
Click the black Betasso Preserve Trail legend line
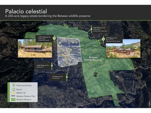click(13, 96)
